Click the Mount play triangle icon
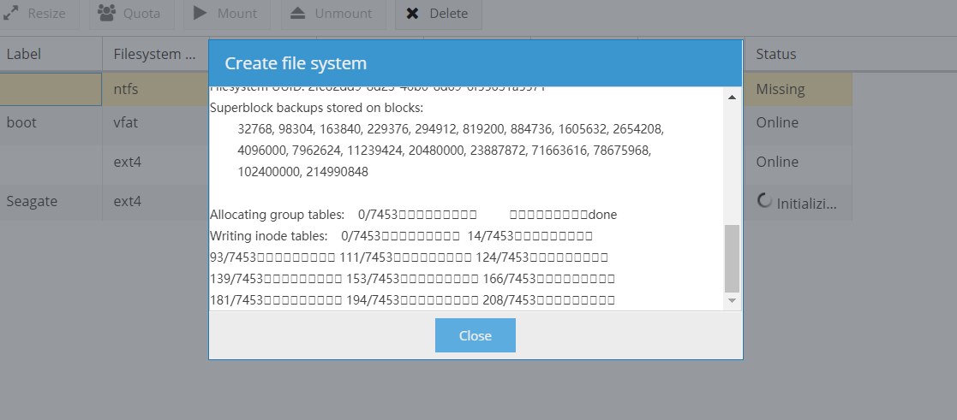957x420 pixels. pyautogui.click(x=200, y=13)
